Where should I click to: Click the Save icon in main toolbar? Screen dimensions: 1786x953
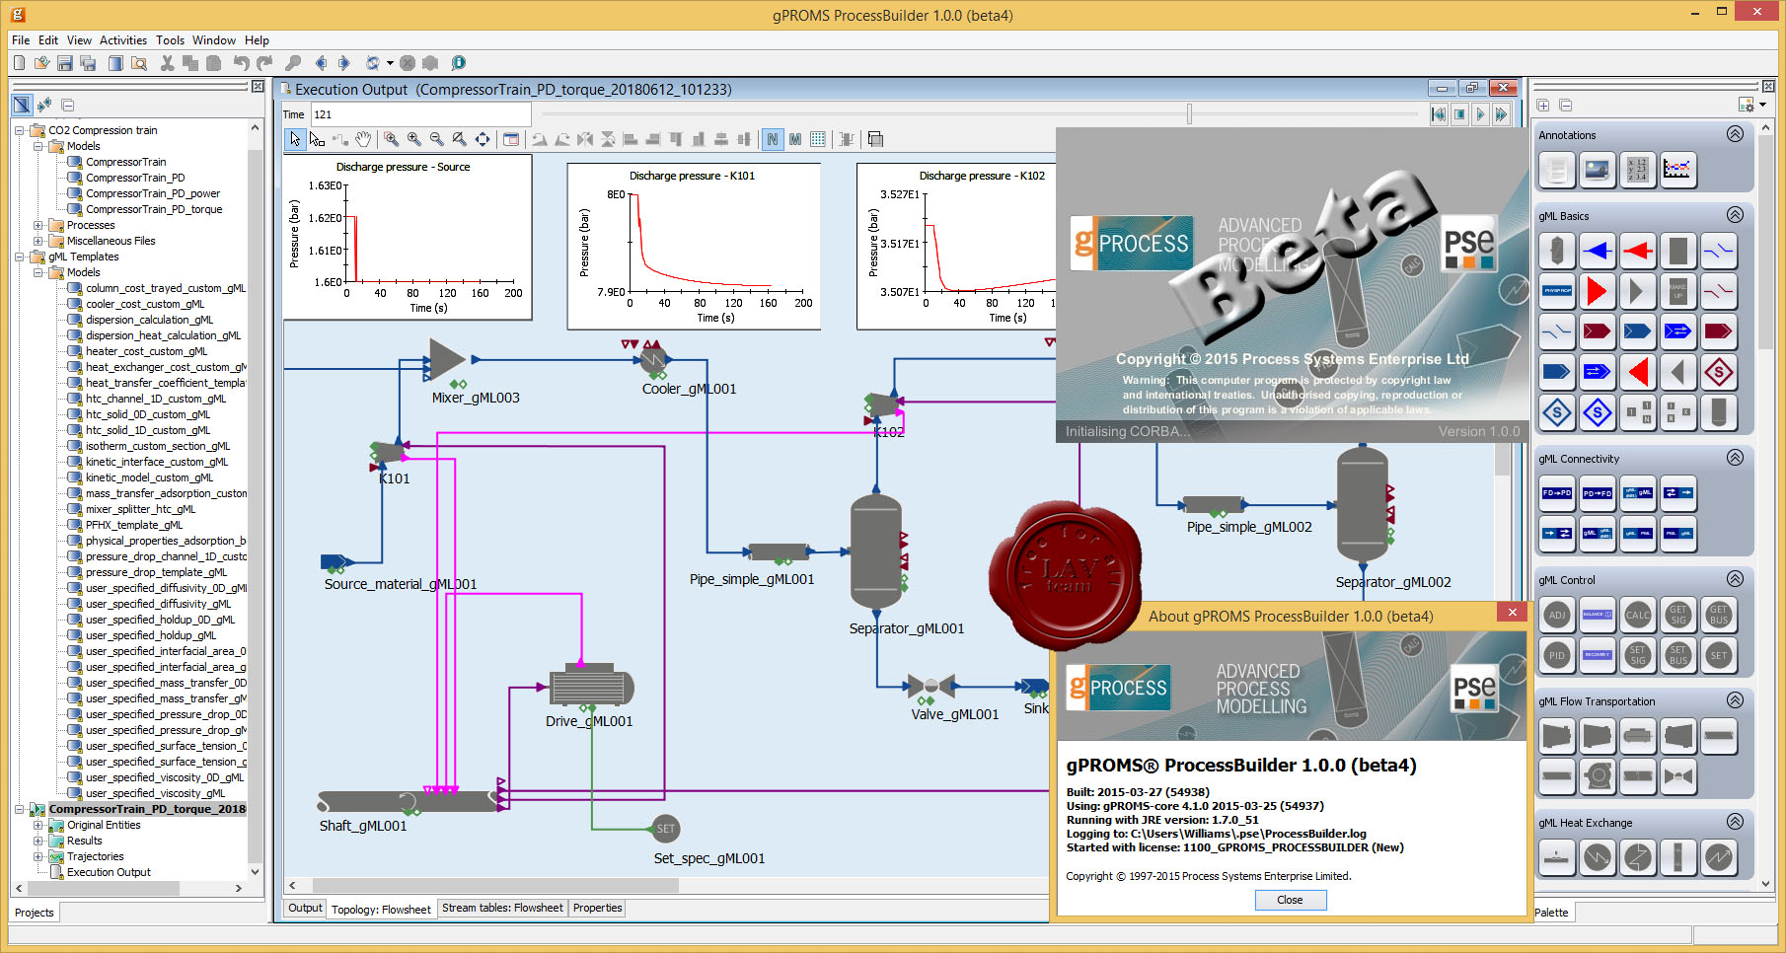point(65,63)
